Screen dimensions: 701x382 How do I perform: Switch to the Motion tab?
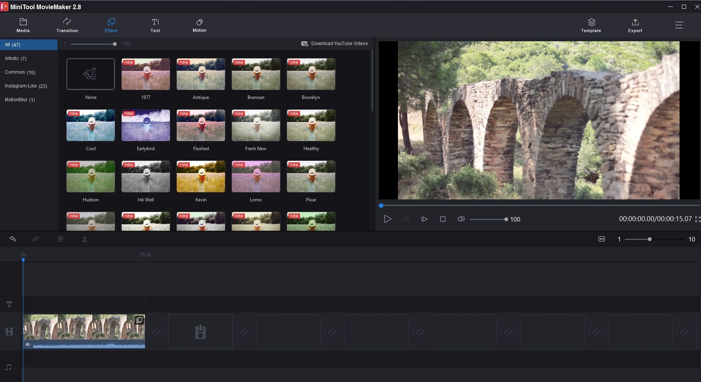199,25
